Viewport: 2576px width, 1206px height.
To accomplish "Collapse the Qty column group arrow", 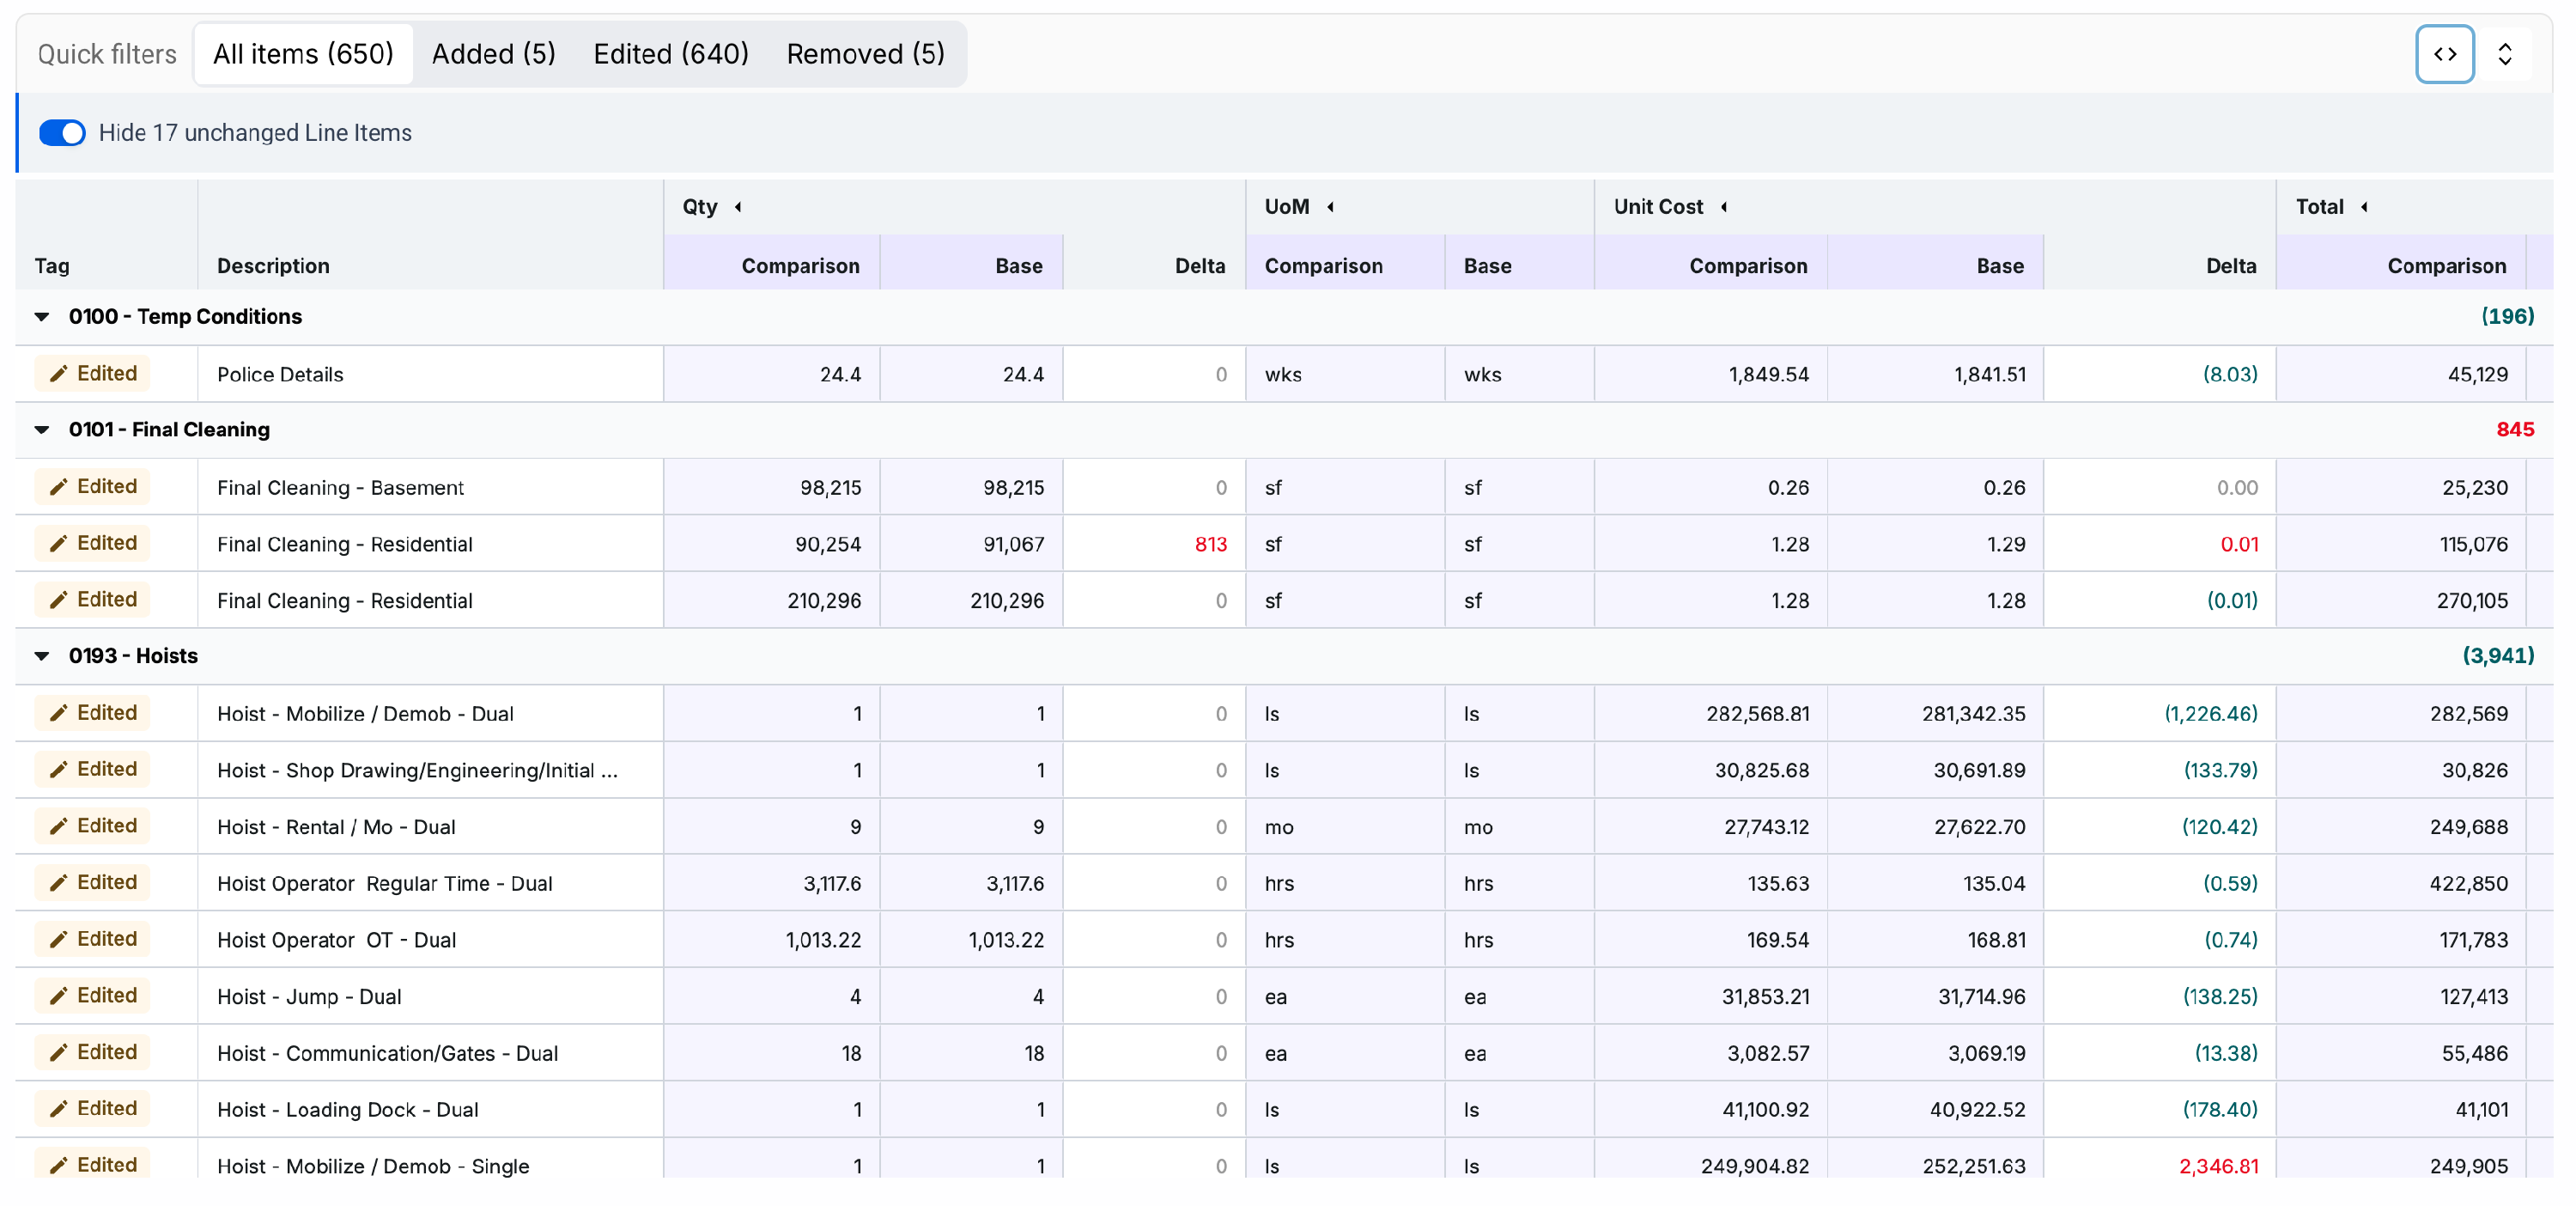I will pos(738,207).
